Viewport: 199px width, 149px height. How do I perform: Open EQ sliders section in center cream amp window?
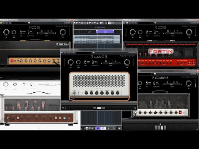tap(100, 57)
